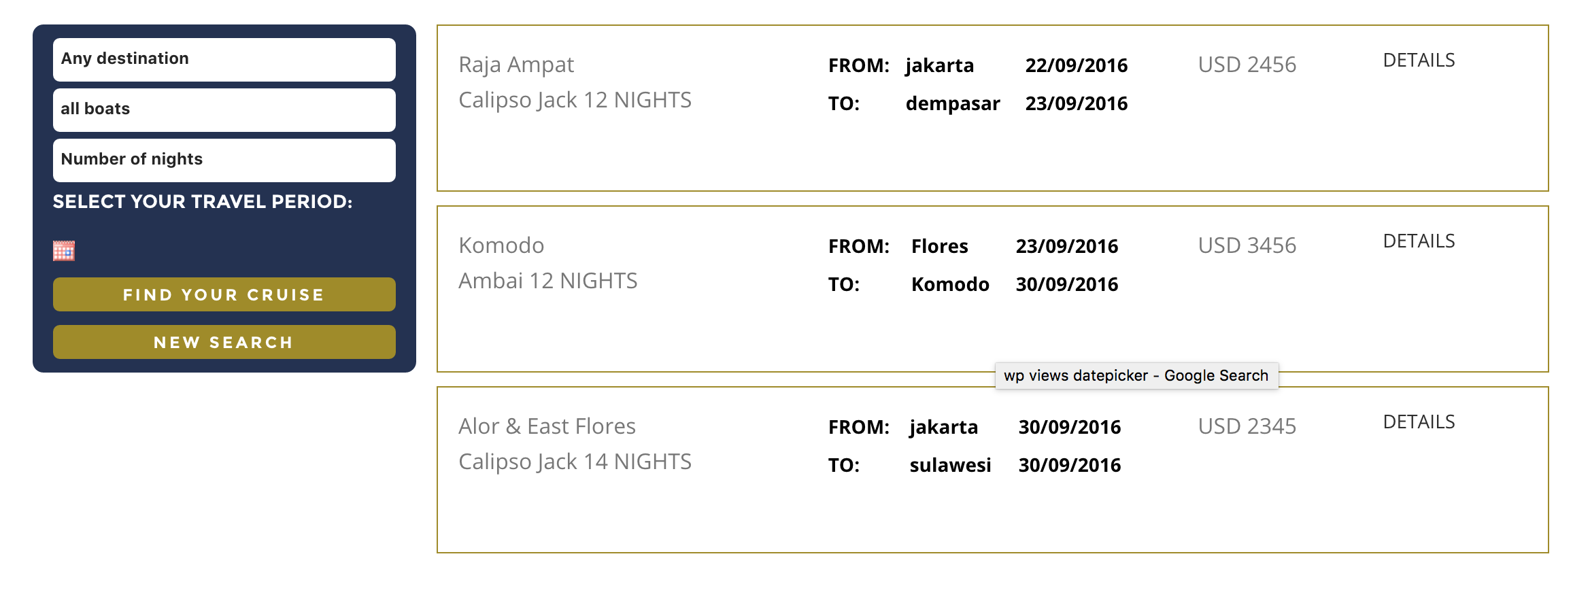Open the Number of nights dropdown
The image size is (1590, 601).
(x=223, y=160)
